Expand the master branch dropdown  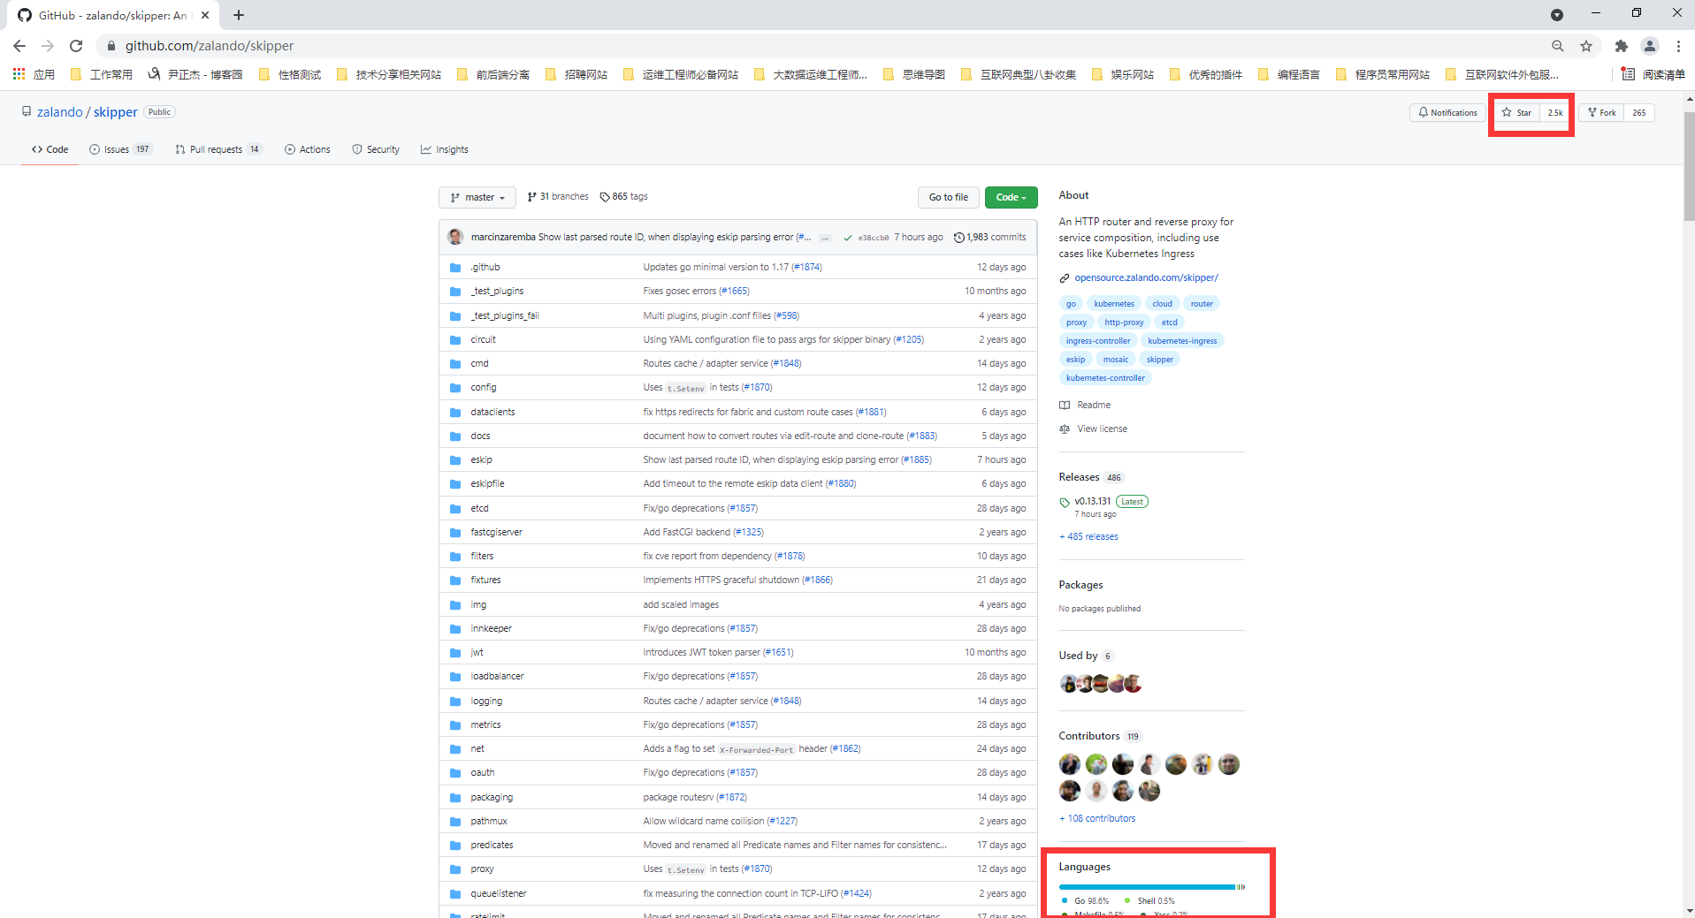[x=477, y=197]
